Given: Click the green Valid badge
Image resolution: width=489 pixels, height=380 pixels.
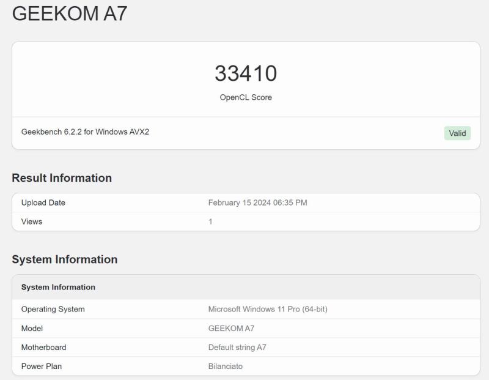Looking at the screenshot, I should point(457,133).
